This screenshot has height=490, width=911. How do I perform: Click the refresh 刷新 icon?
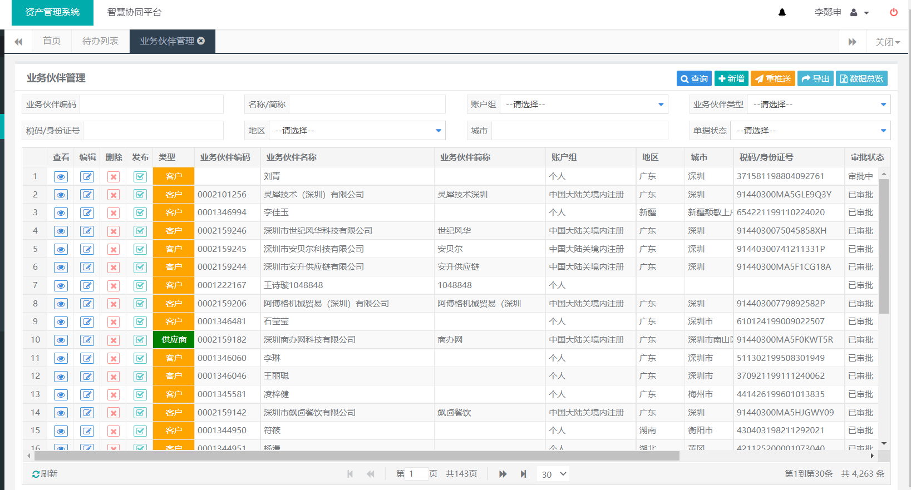tap(36, 474)
